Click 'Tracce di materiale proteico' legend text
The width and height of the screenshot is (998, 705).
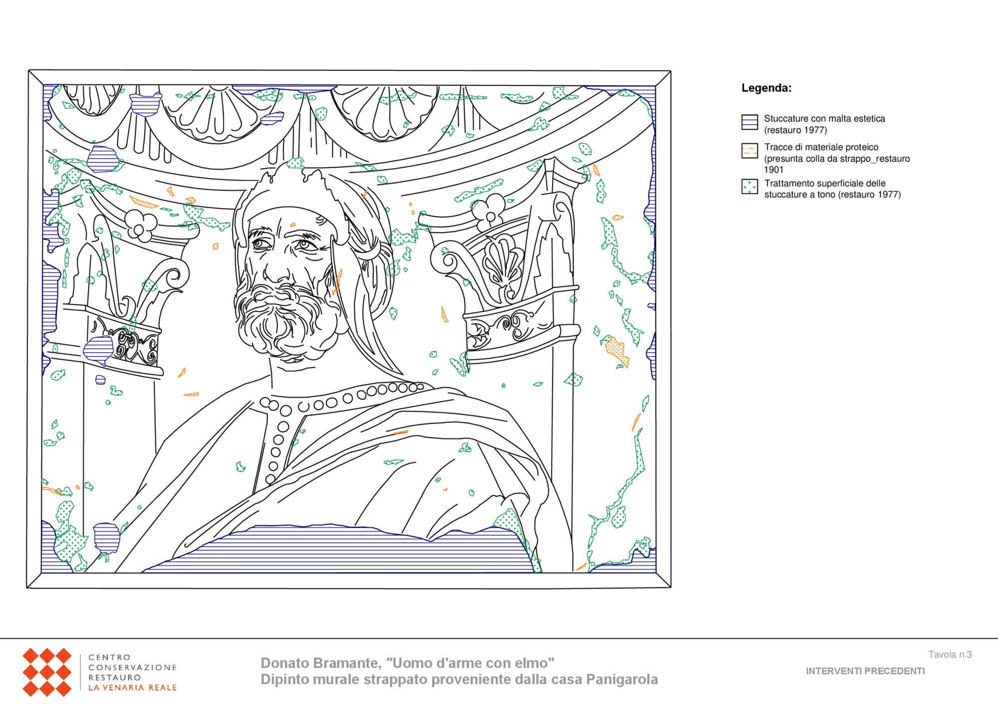[x=821, y=147]
